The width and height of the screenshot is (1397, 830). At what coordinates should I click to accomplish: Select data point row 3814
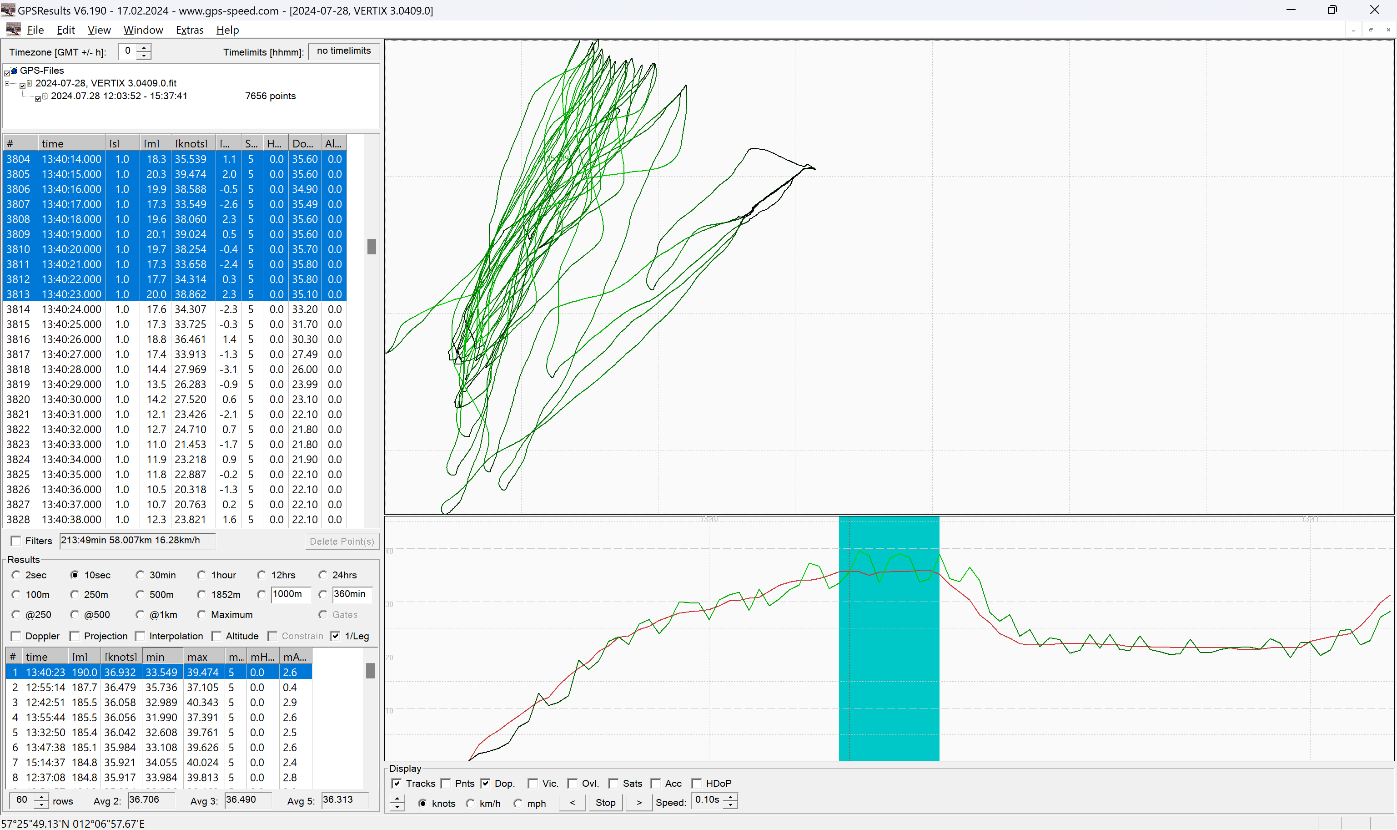pyautogui.click(x=175, y=309)
